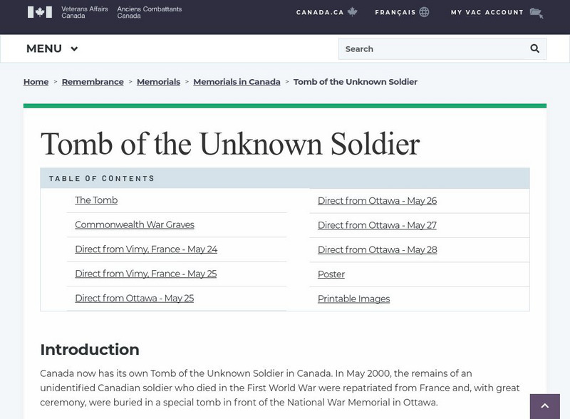Open The Tomb section link
This screenshot has height=419, width=570.
pyautogui.click(x=96, y=200)
